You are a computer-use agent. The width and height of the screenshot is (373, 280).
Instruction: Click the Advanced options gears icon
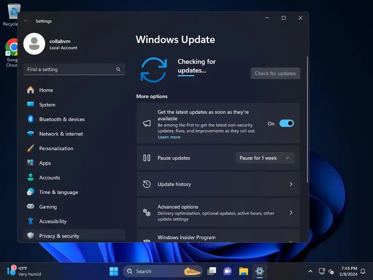(147, 213)
